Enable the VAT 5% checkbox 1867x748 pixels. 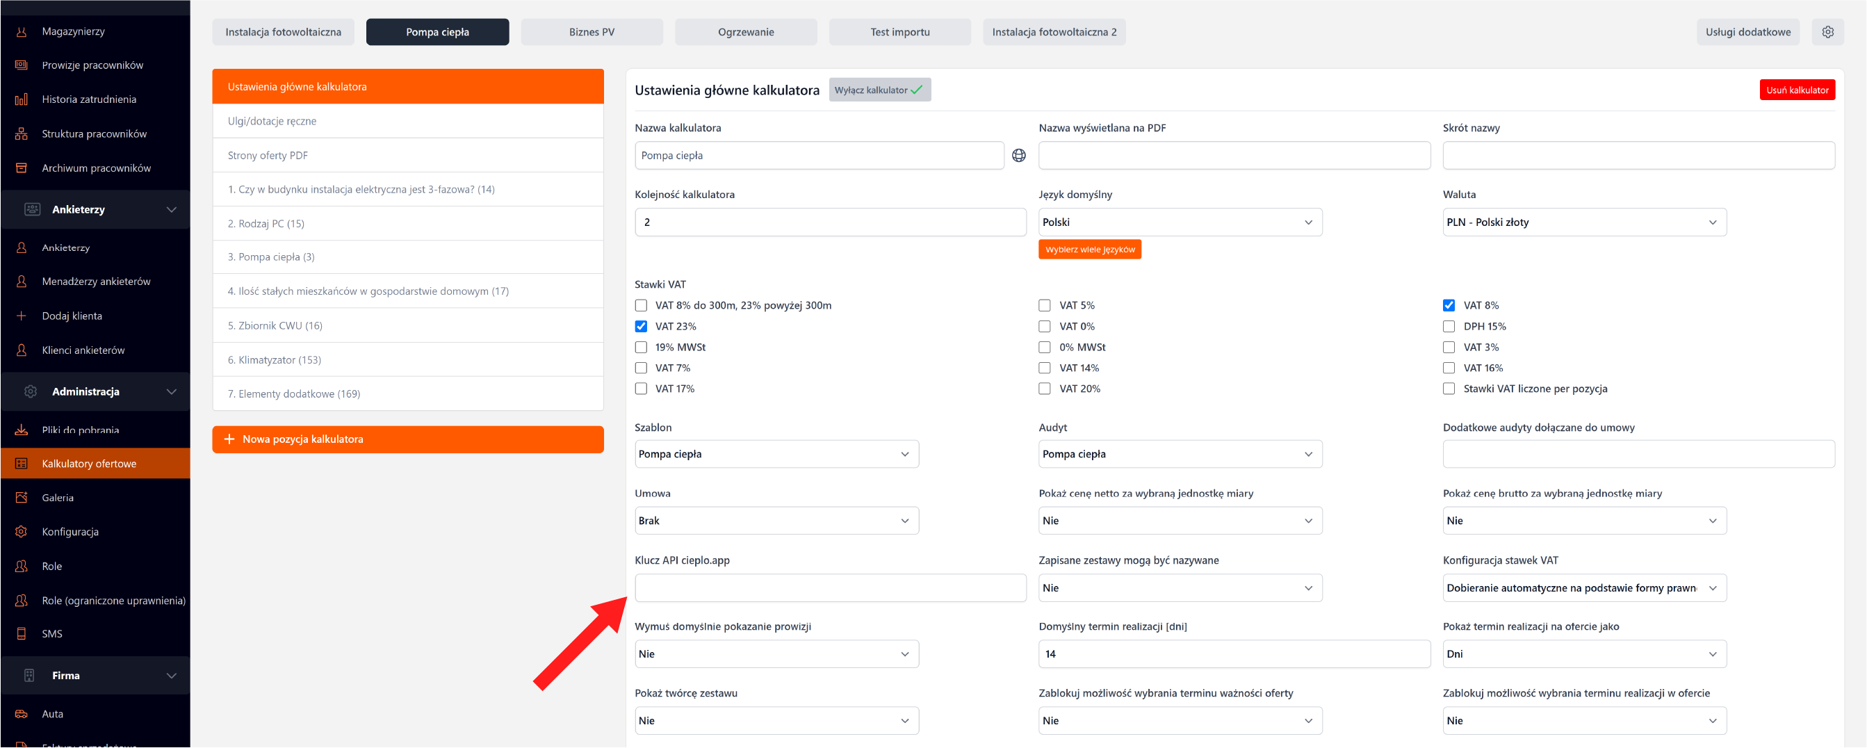point(1045,305)
